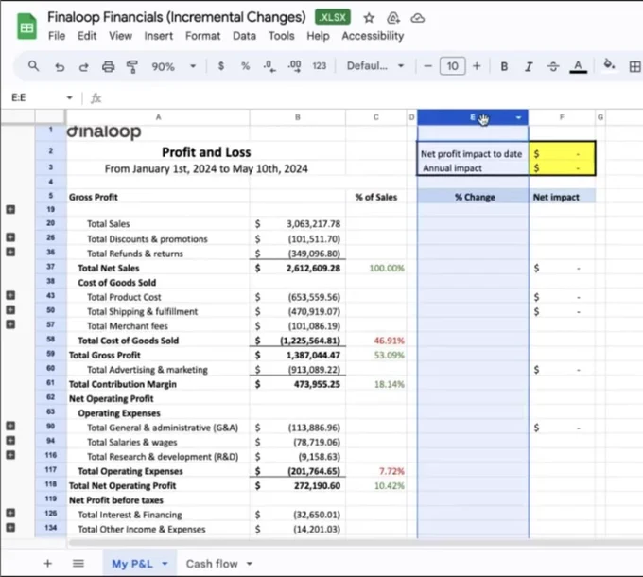Screen dimensions: 643x577
Task: Open the 90% zoom dropdown
Action: click(174, 66)
